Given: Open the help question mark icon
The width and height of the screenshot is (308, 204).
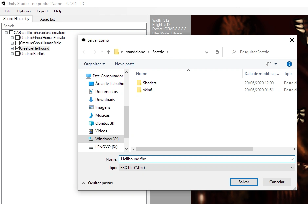Looking at the screenshot, I should (289, 64).
